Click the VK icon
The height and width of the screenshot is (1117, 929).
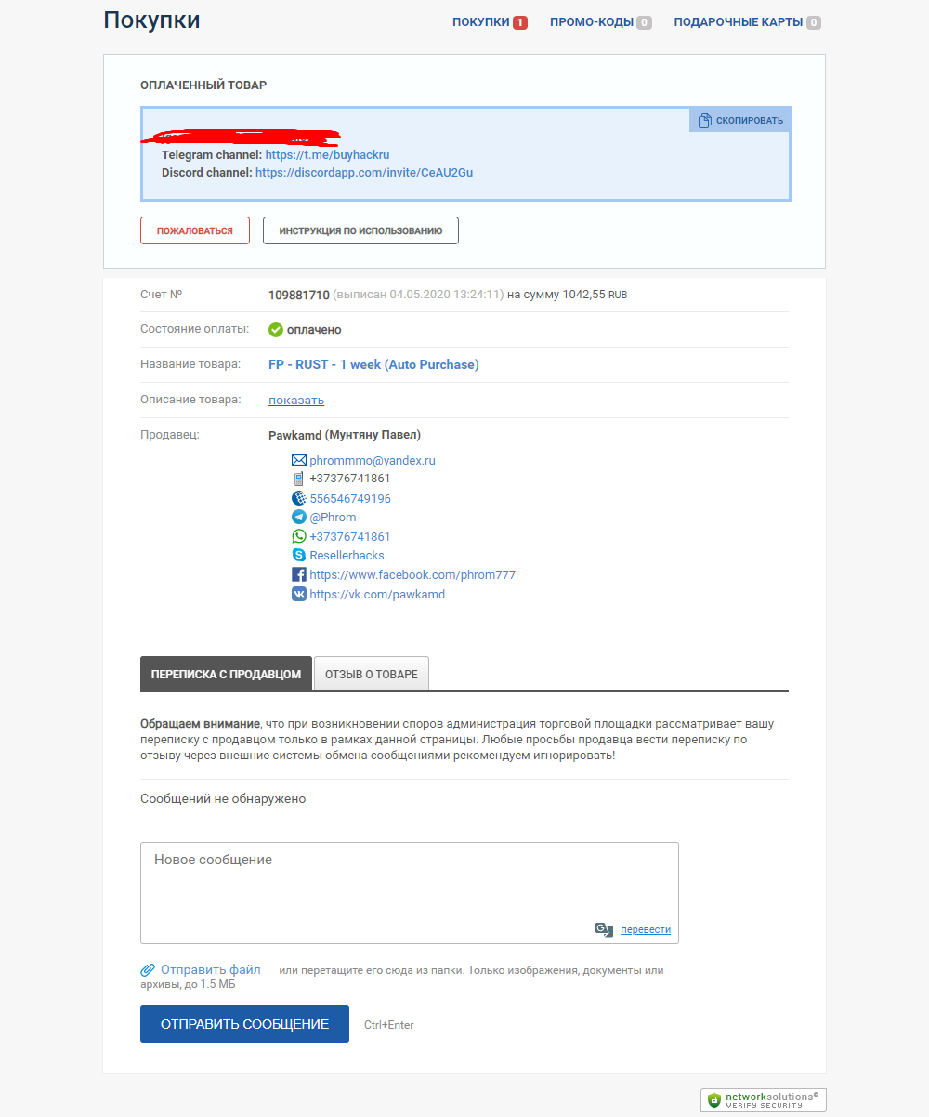click(x=298, y=594)
